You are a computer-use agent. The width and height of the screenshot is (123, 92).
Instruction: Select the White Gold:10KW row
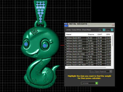click(88, 59)
